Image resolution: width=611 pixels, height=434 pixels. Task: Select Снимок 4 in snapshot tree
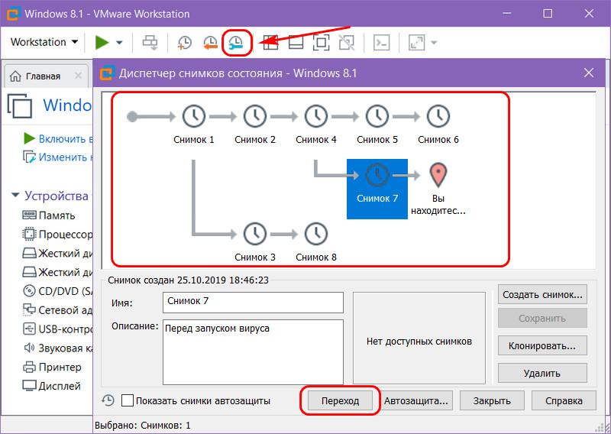point(316,124)
